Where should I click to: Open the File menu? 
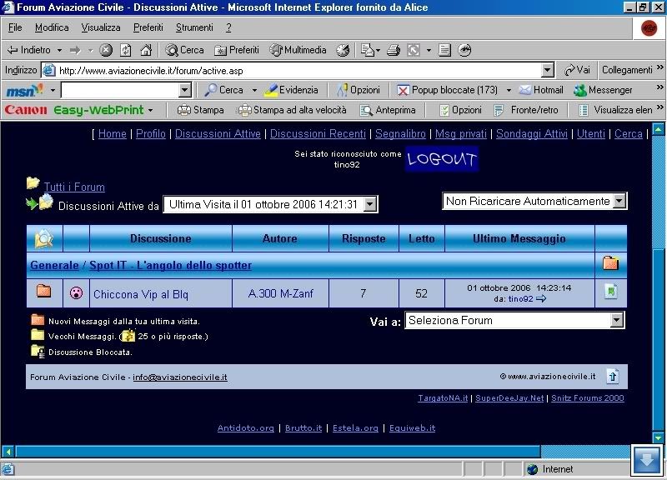(15, 27)
